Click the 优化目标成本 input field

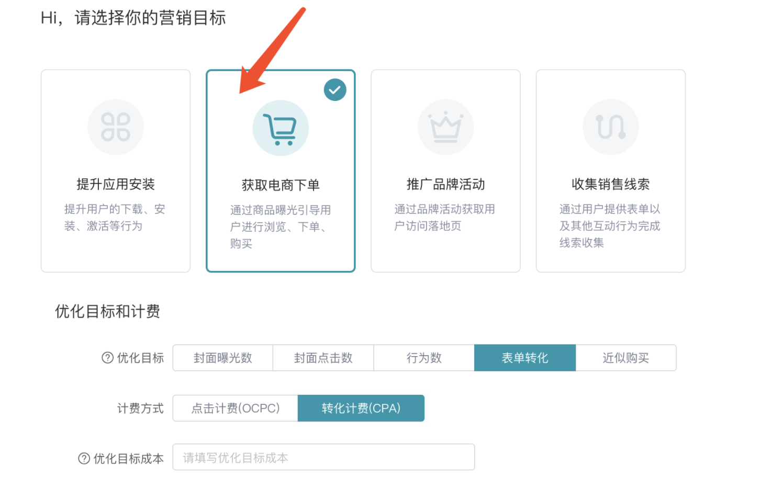(x=323, y=457)
